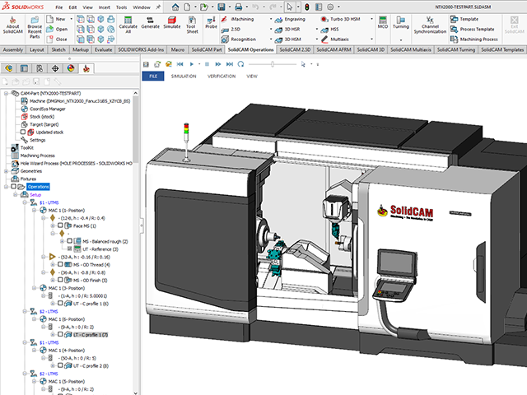Play the machine simulation

(192, 64)
